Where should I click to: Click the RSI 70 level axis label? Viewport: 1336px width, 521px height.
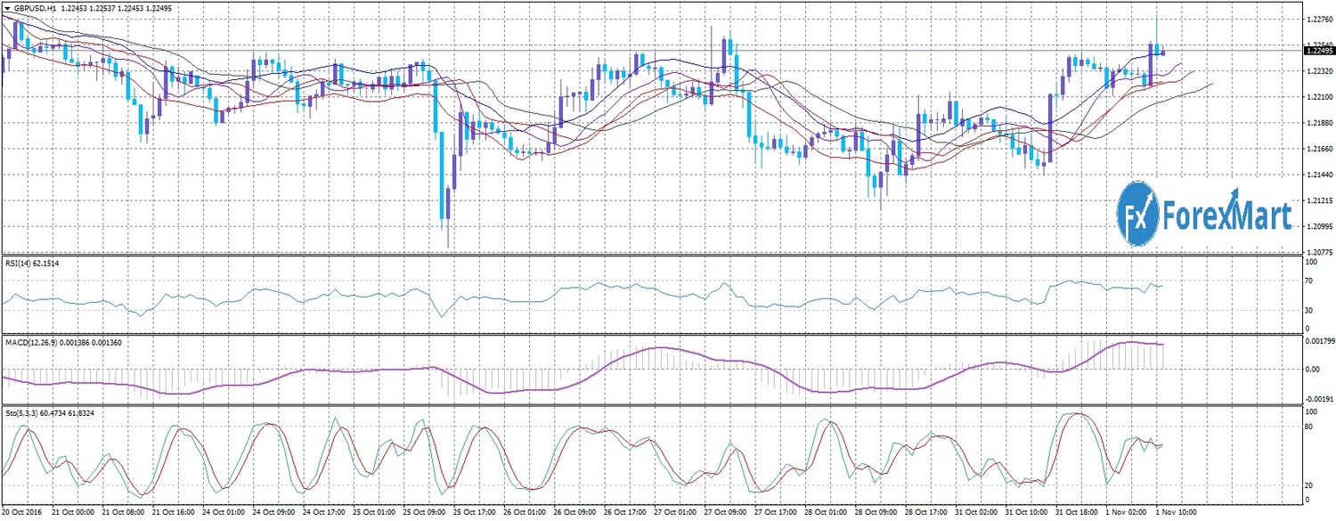(1309, 281)
